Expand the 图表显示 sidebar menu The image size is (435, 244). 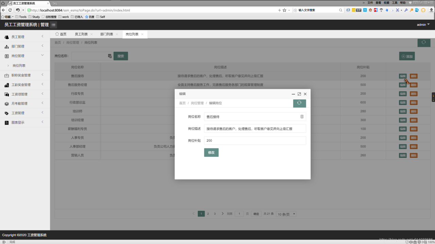pos(25,122)
